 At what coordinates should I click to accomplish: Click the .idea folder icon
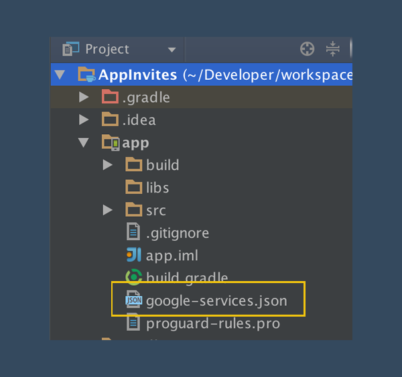pyautogui.click(x=110, y=119)
